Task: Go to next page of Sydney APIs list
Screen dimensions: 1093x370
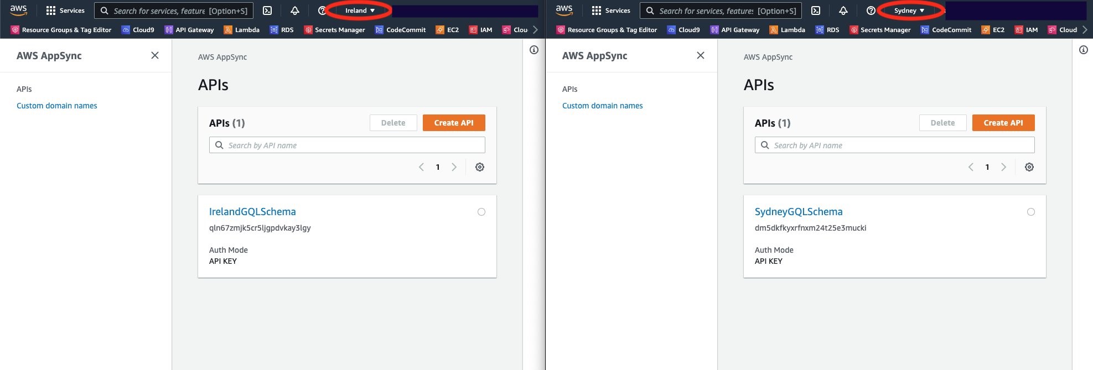Action: pyautogui.click(x=1003, y=167)
